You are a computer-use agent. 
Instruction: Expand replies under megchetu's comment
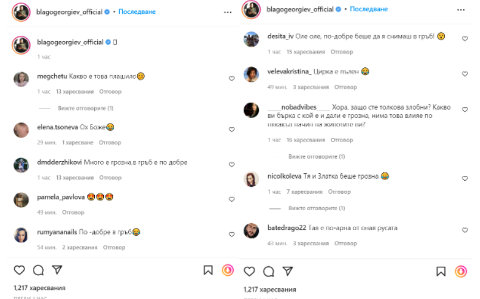tap(85, 109)
